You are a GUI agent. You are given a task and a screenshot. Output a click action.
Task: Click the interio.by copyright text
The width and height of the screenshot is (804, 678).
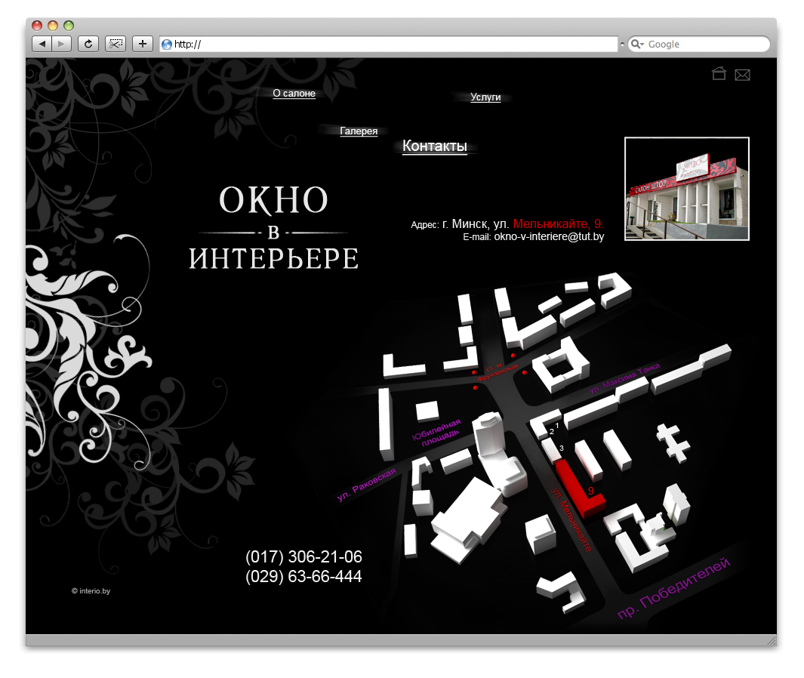click(91, 590)
